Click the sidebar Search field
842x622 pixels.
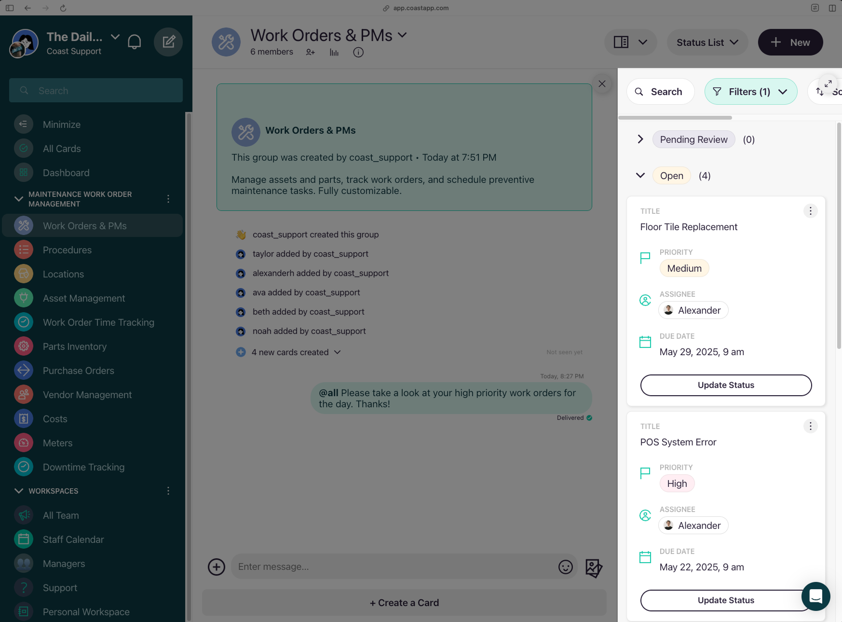pos(96,90)
